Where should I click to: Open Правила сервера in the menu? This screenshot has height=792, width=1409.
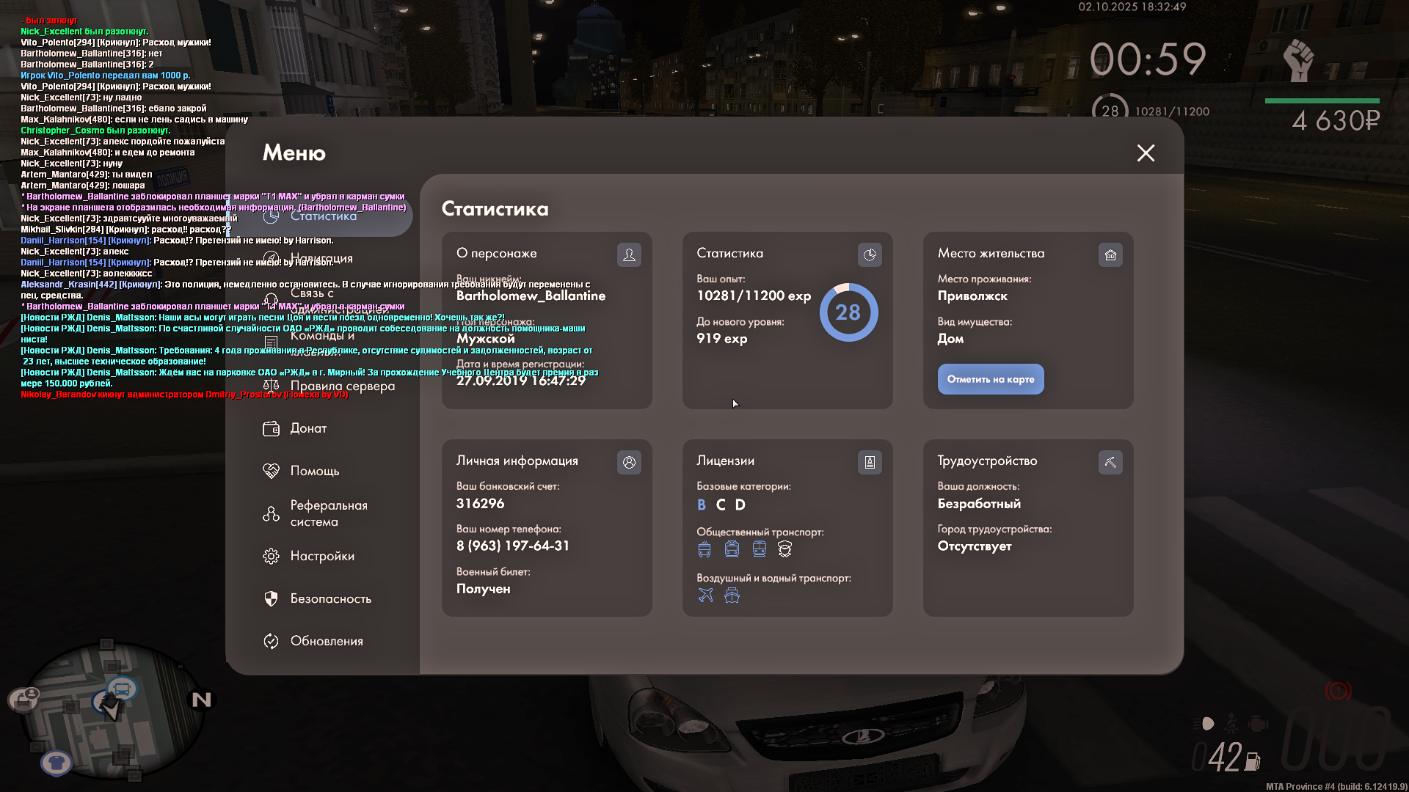[342, 386]
